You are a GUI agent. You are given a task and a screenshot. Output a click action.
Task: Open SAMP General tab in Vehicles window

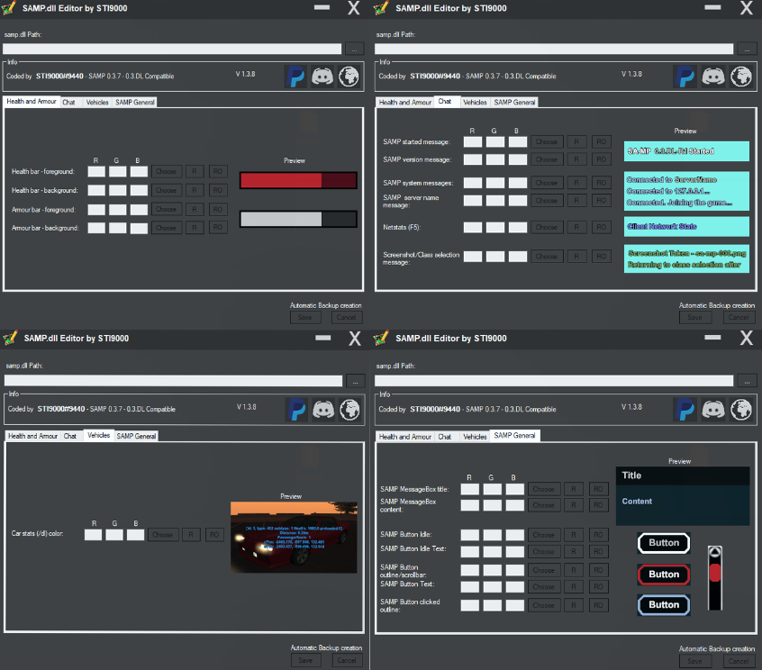[136, 436]
